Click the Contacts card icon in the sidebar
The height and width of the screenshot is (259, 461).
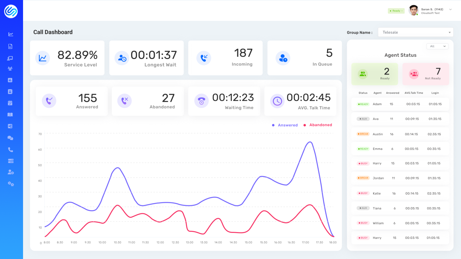(x=11, y=91)
